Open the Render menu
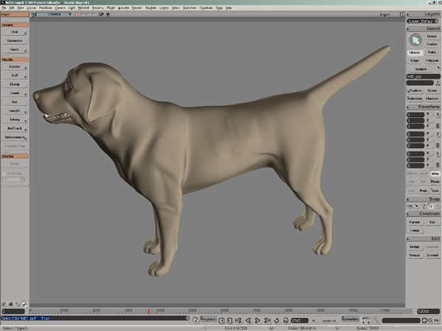 pyautogui.click(x=136, y=7)
